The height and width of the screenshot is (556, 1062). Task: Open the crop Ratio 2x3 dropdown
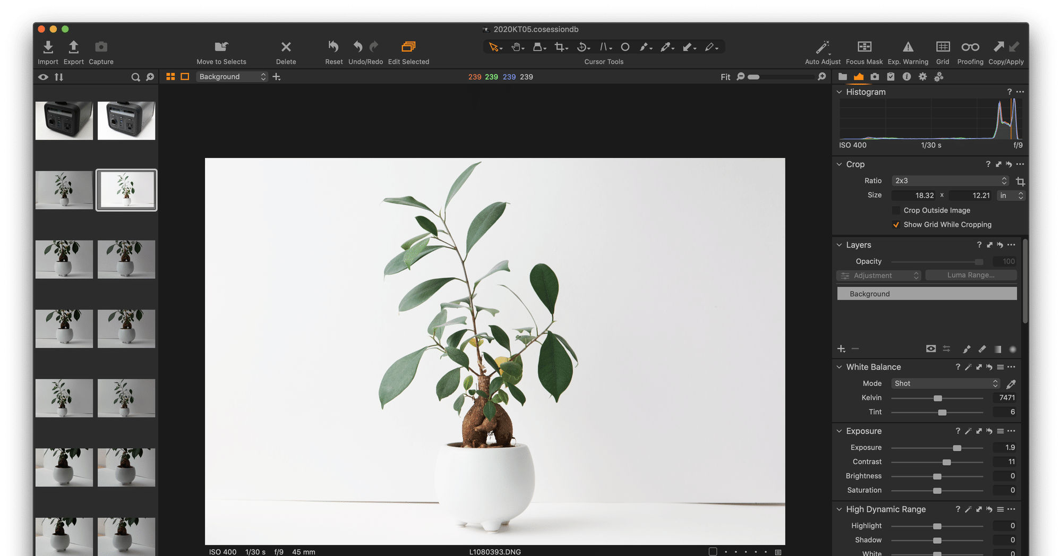(x=949, y=181)
